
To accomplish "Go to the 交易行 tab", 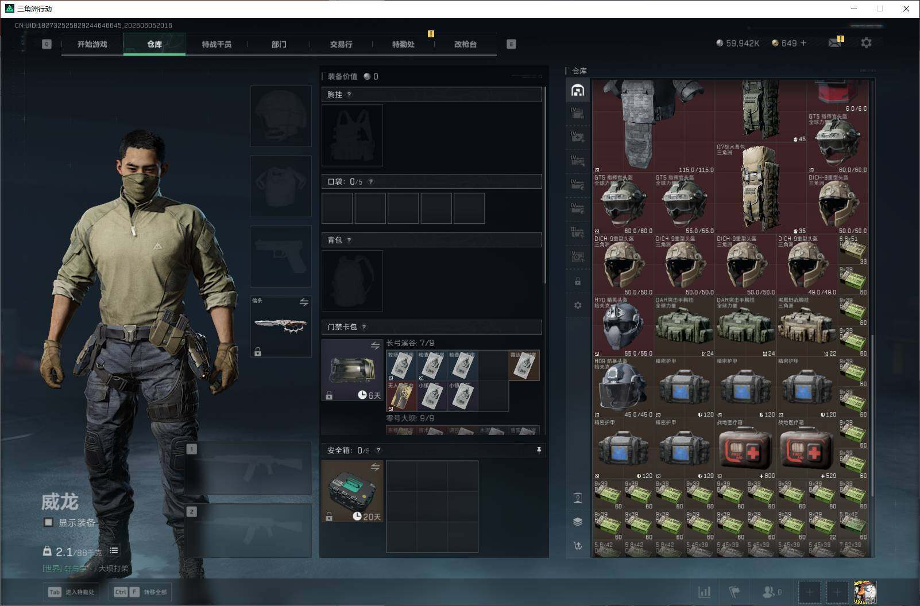I will tap(341, 44).
